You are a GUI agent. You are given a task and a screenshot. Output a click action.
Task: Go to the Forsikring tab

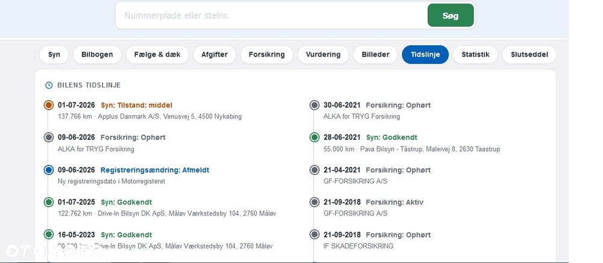(x=267, y=55)
